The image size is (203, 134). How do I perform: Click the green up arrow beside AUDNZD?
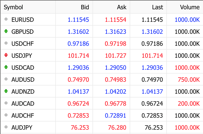tap(6, 92)
